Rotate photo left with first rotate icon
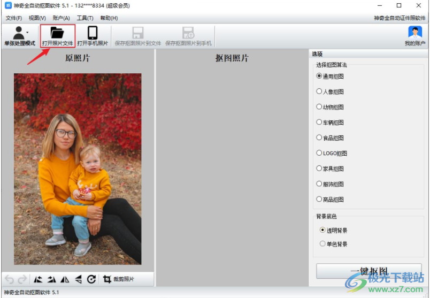The image size is (430, 298). pyautogui.click(x=38, y=279)
